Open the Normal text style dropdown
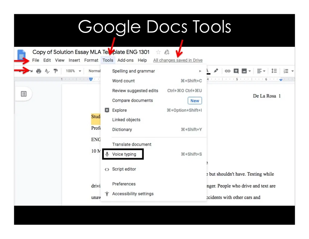Screen dimensions: 309x239 (x=94, y=71)
